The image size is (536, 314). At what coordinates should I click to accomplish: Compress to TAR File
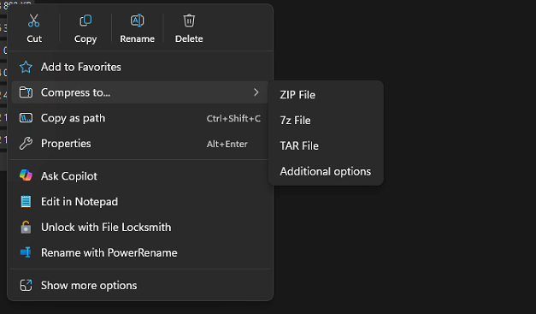(x=326, y=145)
